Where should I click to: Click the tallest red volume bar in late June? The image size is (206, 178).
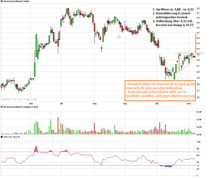click(x=58, y=126)
